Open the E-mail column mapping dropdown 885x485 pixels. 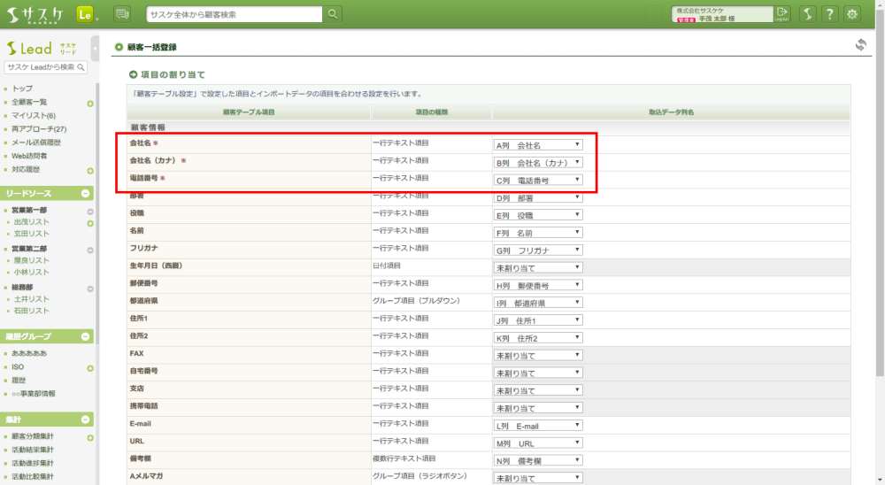[x=538, y=426]
